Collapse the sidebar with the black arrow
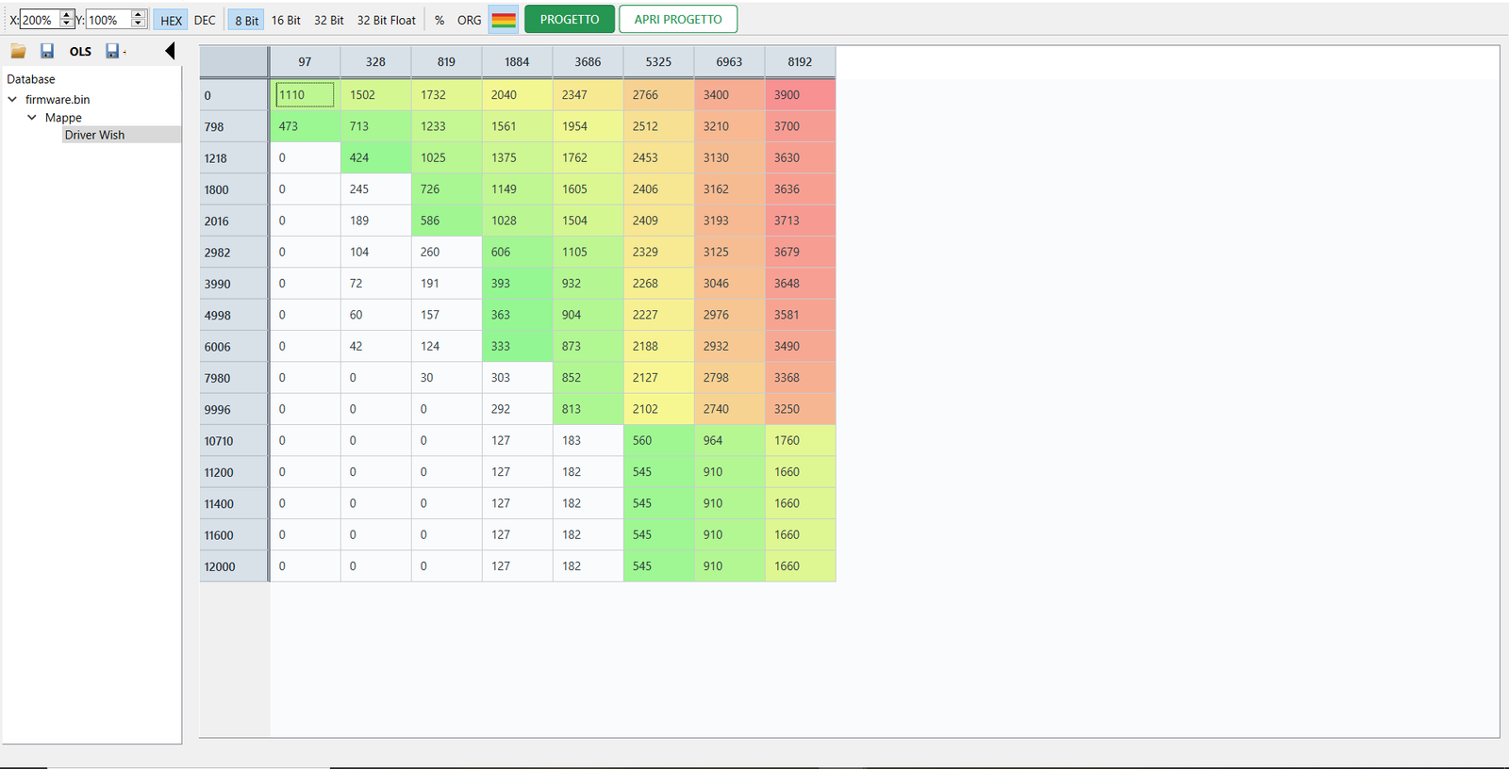Screen dimensions: 1509x769 [x=170, y=51]
